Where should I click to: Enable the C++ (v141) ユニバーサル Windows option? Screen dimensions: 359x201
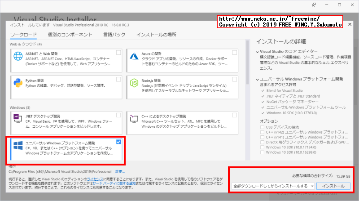coord(262,137)
